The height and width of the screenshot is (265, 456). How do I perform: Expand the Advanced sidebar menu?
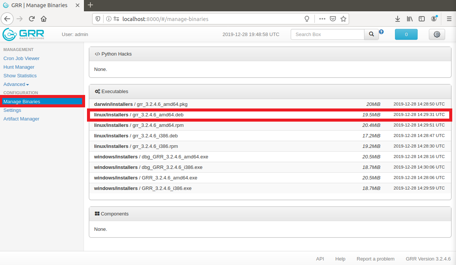tap(16, 84)
